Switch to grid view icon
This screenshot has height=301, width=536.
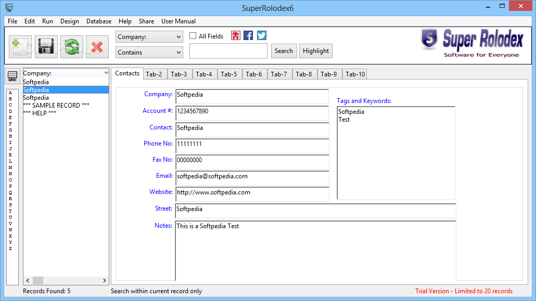pyautogui.click(x=12, y=76)
